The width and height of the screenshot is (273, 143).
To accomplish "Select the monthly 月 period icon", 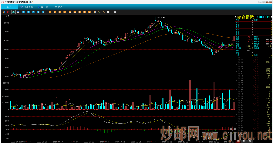I will (33, 12).
